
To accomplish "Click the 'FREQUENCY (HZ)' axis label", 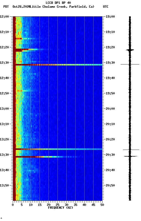I will click(61, 208).
